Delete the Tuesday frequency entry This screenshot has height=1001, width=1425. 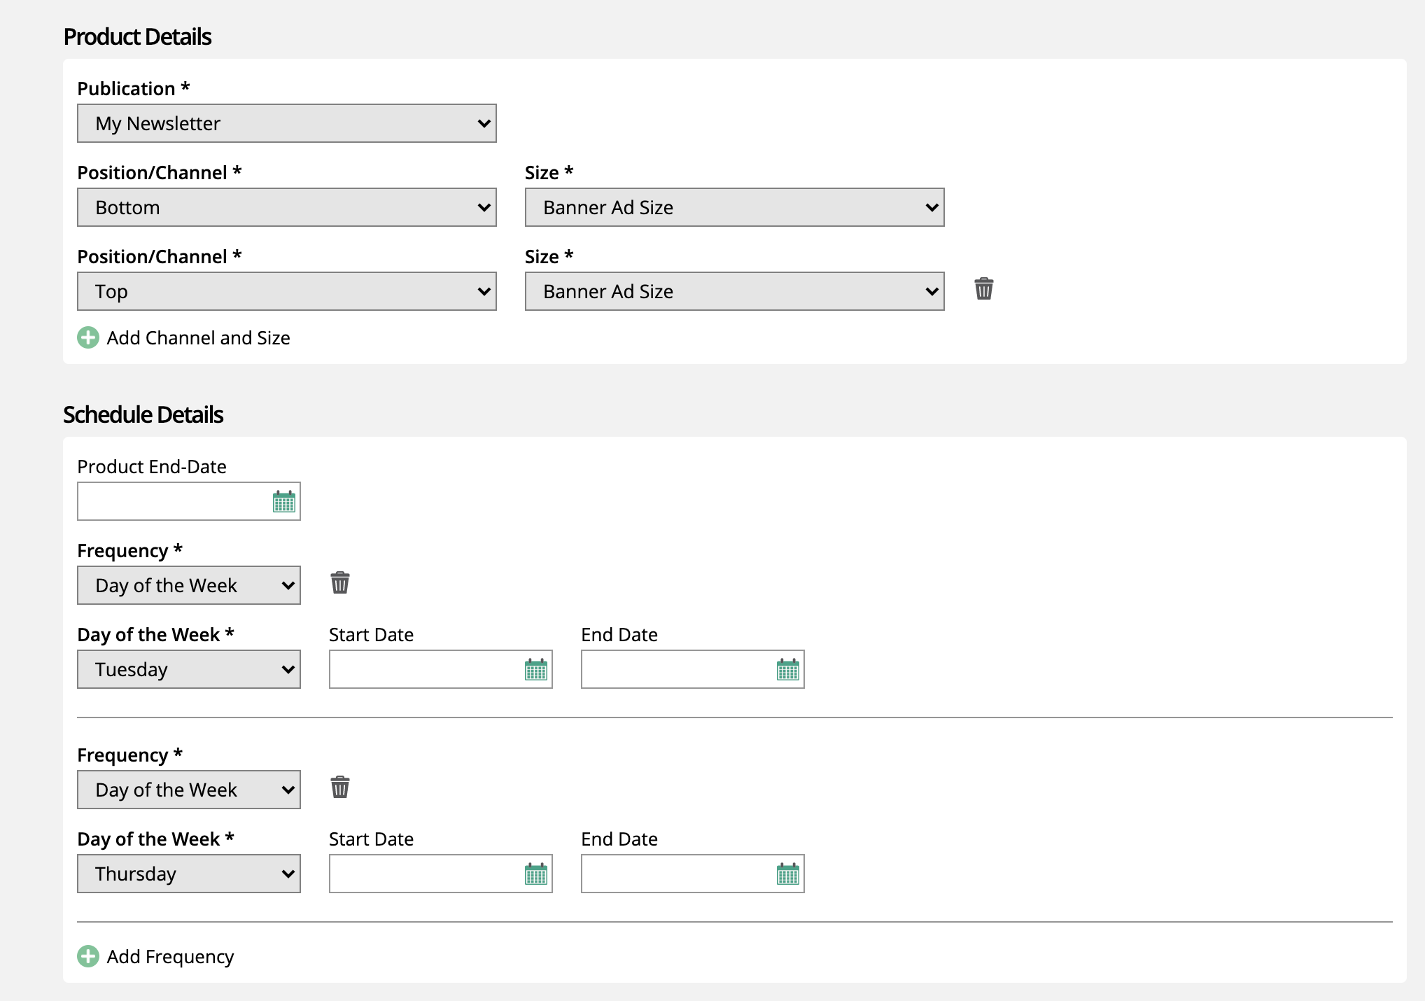(340, 583)
